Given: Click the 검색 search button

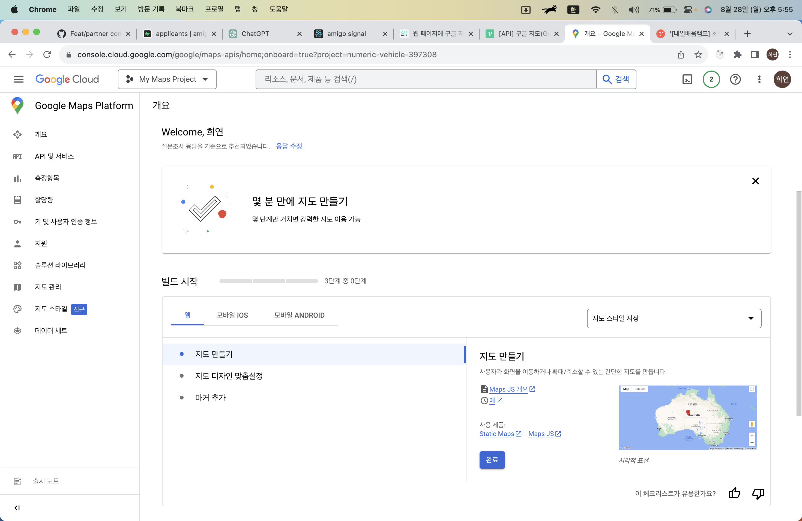Looking at the screenshot, I should point(616,79).
